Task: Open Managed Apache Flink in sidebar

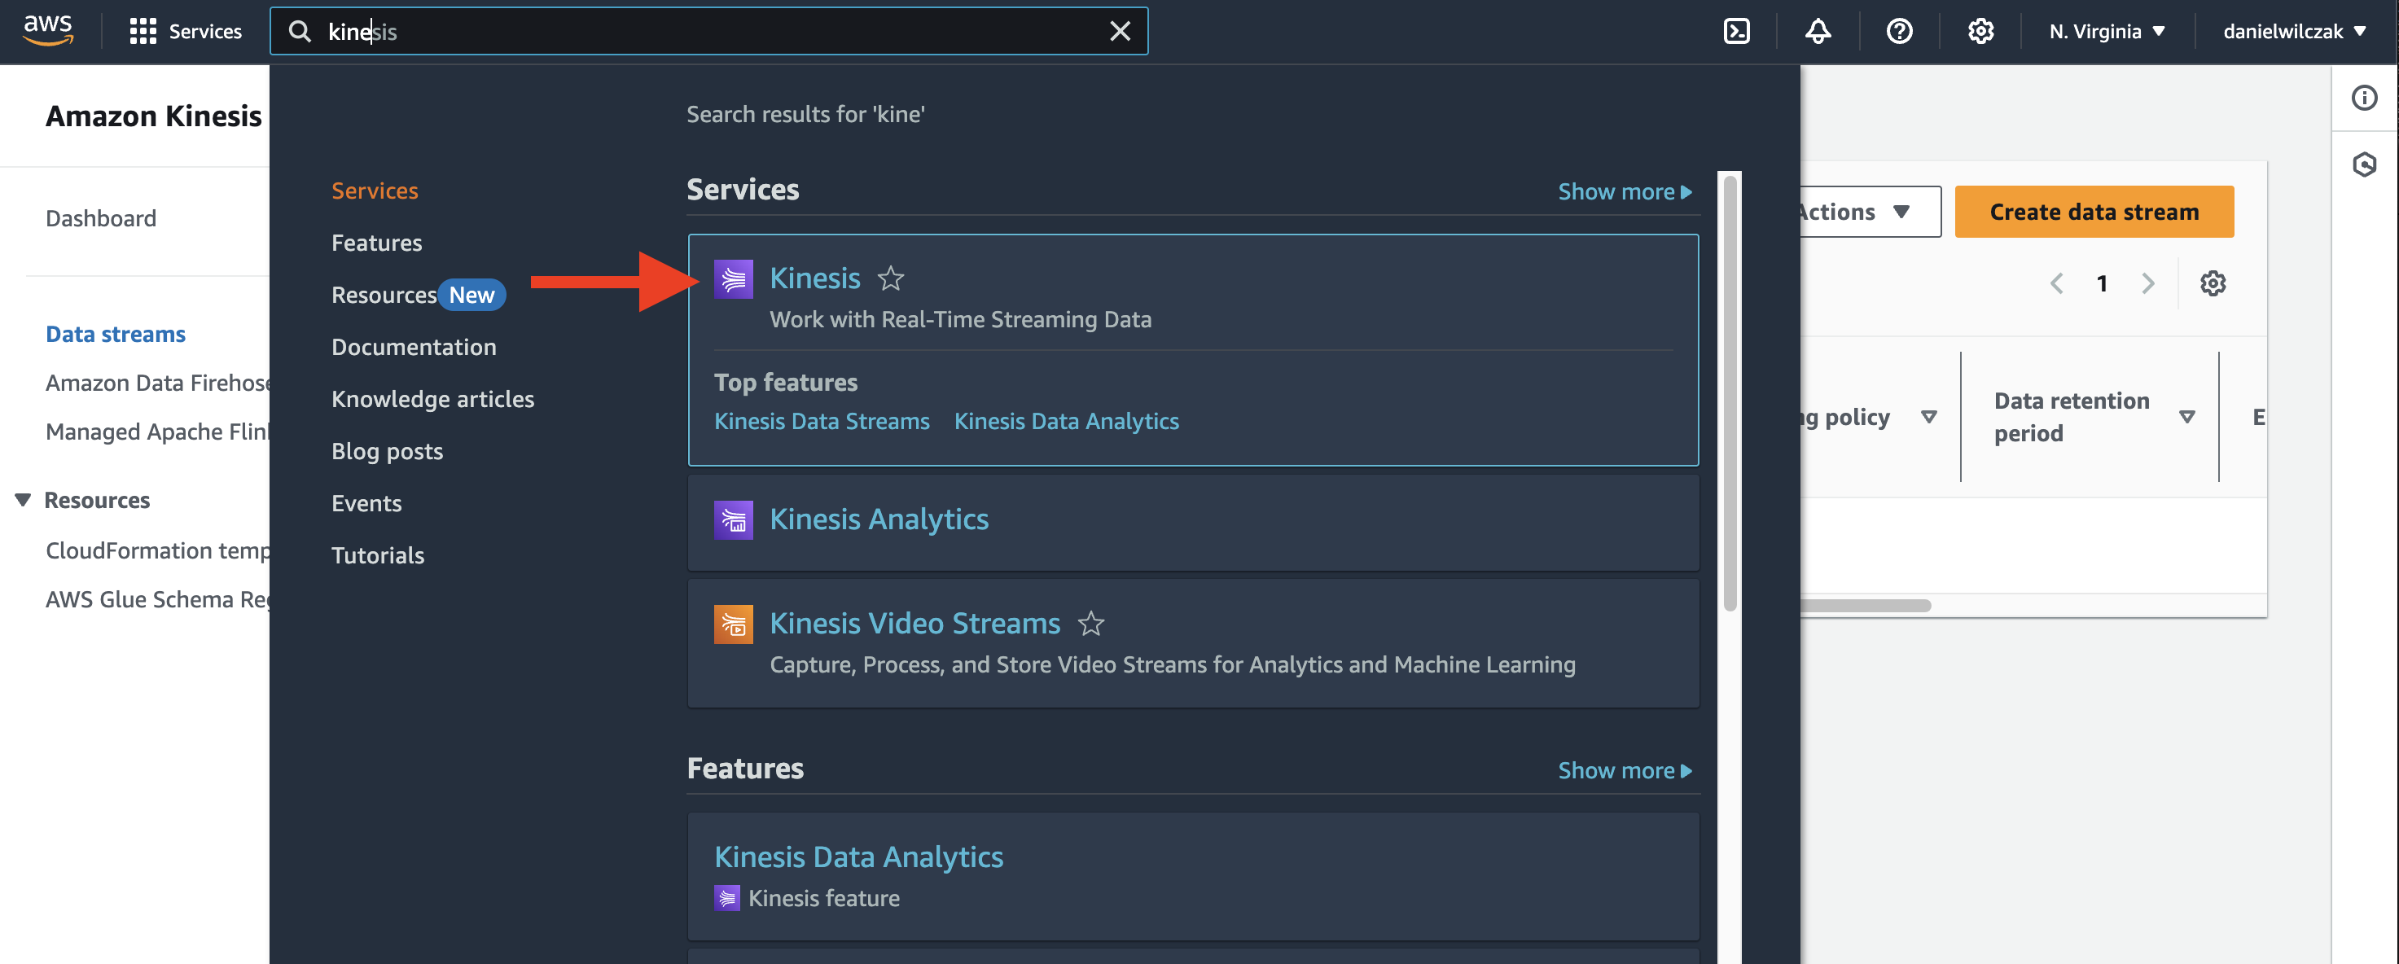Action: coord(157,432)
